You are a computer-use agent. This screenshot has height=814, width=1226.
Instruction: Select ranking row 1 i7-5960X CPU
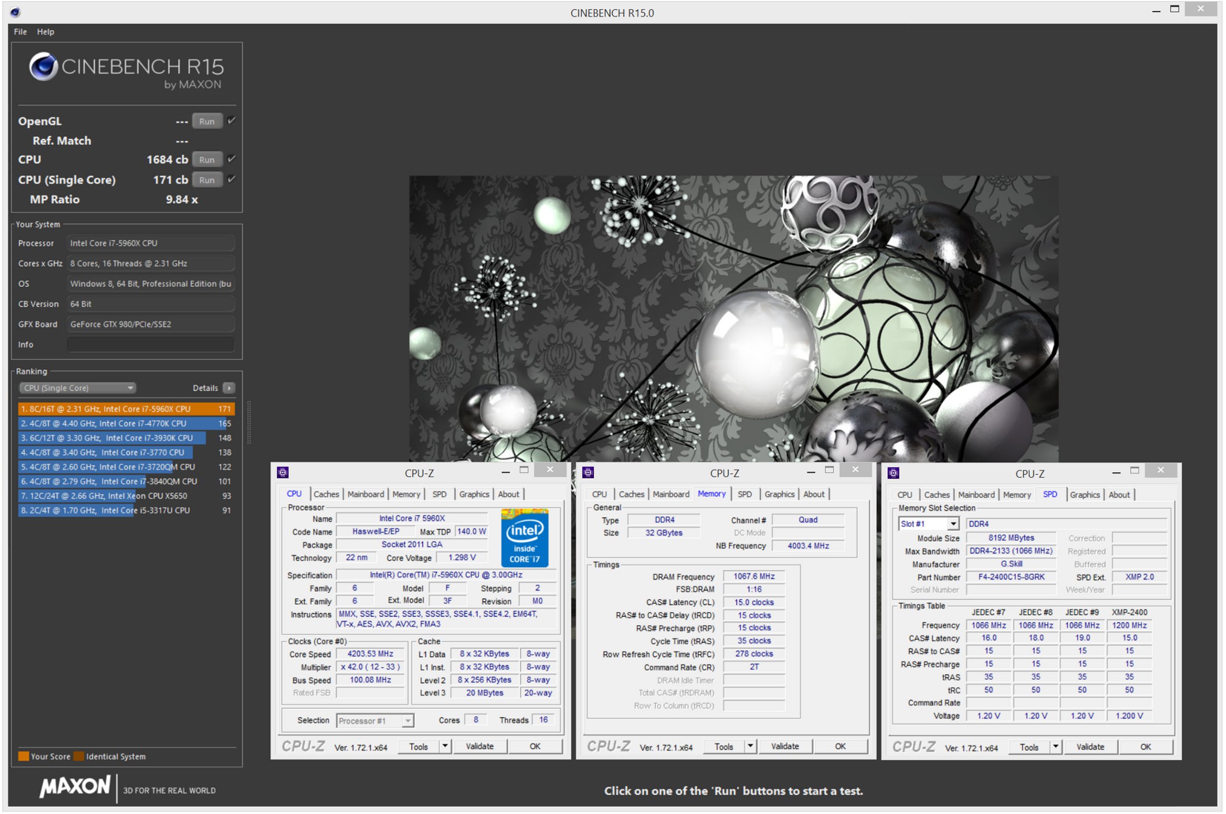click(126, 409)
